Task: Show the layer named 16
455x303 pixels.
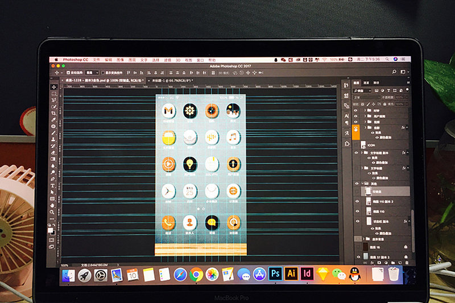Action: 358,247
